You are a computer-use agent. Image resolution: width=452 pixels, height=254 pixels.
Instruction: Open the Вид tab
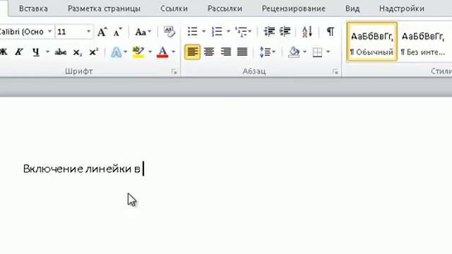[352, 8]
